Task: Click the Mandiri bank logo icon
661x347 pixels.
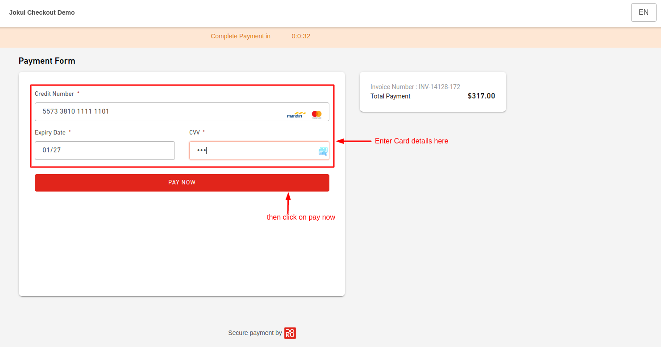Action: pyautogui.click(x=296, y=114)
